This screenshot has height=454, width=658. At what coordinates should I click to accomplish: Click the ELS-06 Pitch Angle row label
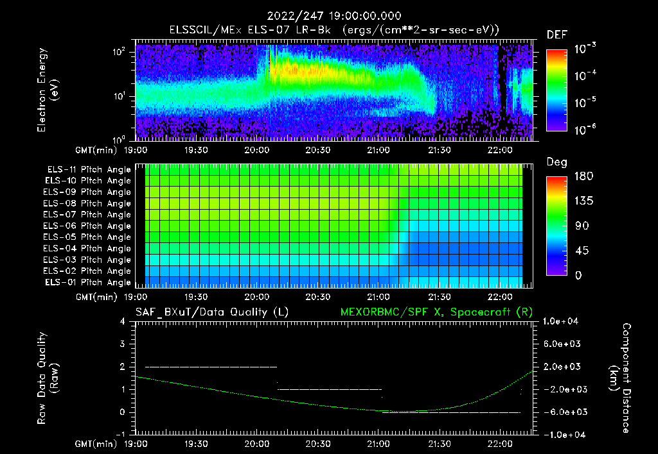click(87, 226)
